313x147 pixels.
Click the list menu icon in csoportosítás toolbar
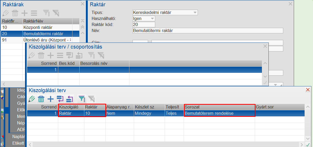click(60, 55)
